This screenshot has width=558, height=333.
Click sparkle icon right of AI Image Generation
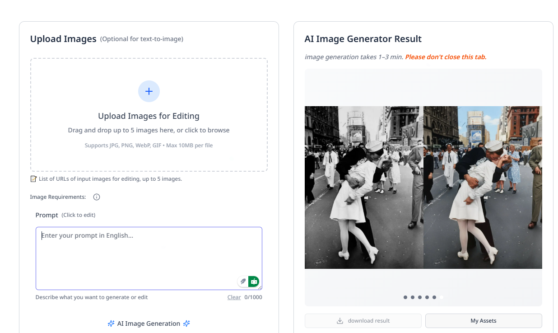click(186, 324)
